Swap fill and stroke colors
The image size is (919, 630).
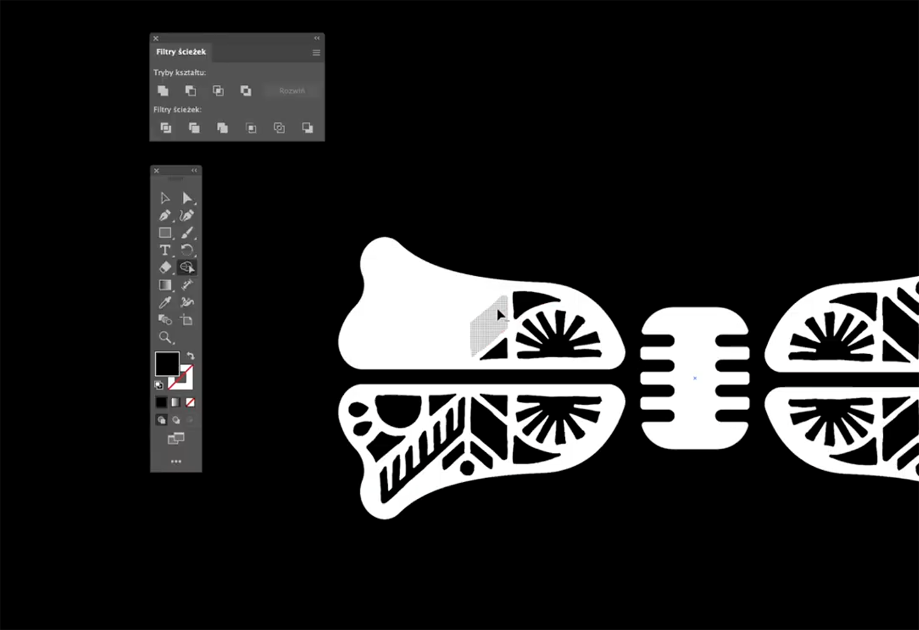[191, 355]
